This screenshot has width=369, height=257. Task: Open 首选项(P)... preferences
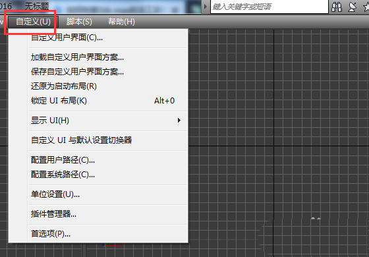tap(108, 234)
